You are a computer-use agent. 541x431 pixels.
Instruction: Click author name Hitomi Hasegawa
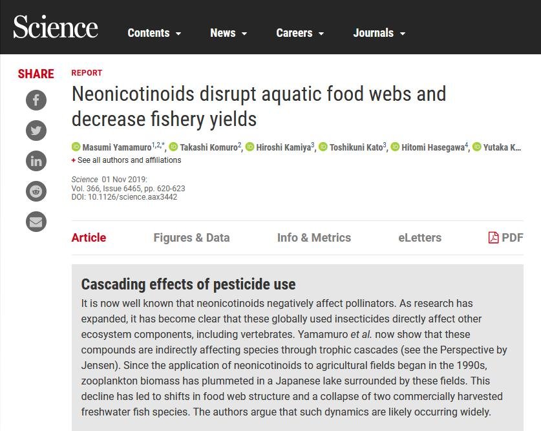click(x=432, y=147)
